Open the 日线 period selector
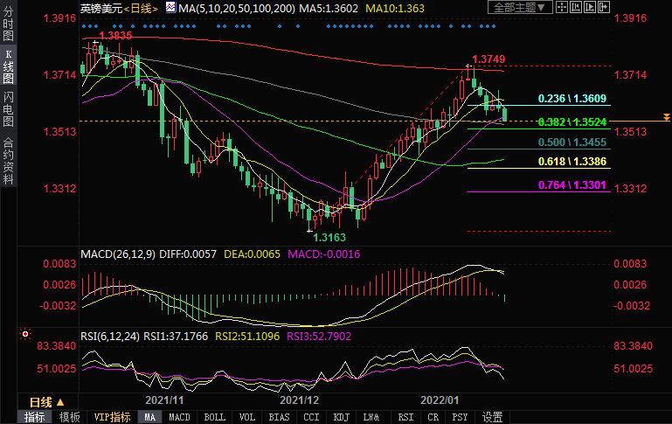This screenshot has width=672, height=424. click(x=46, y=402)
